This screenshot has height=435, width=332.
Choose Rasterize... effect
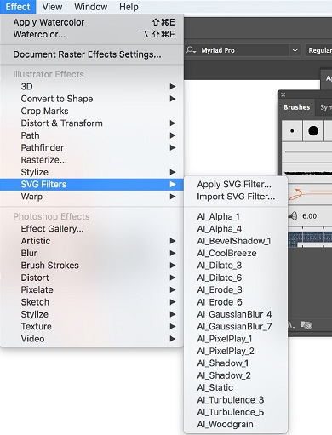(92, 160)
